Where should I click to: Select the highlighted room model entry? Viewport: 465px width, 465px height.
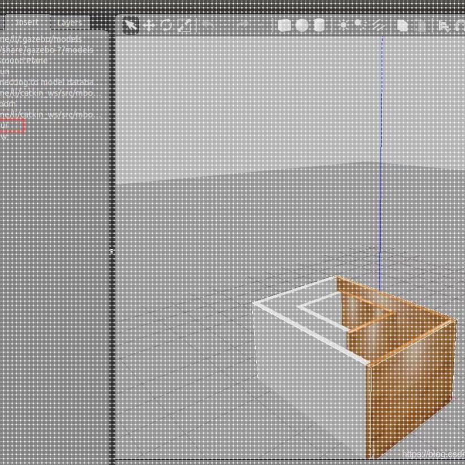(x=12, y=123)
